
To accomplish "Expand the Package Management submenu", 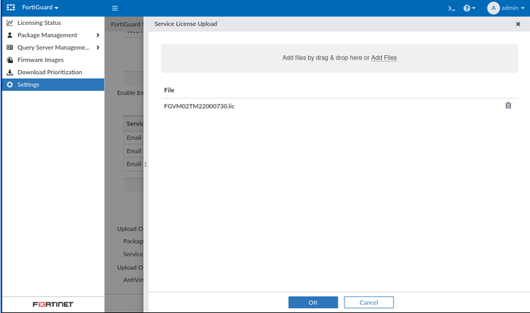I will click(98, 36).
